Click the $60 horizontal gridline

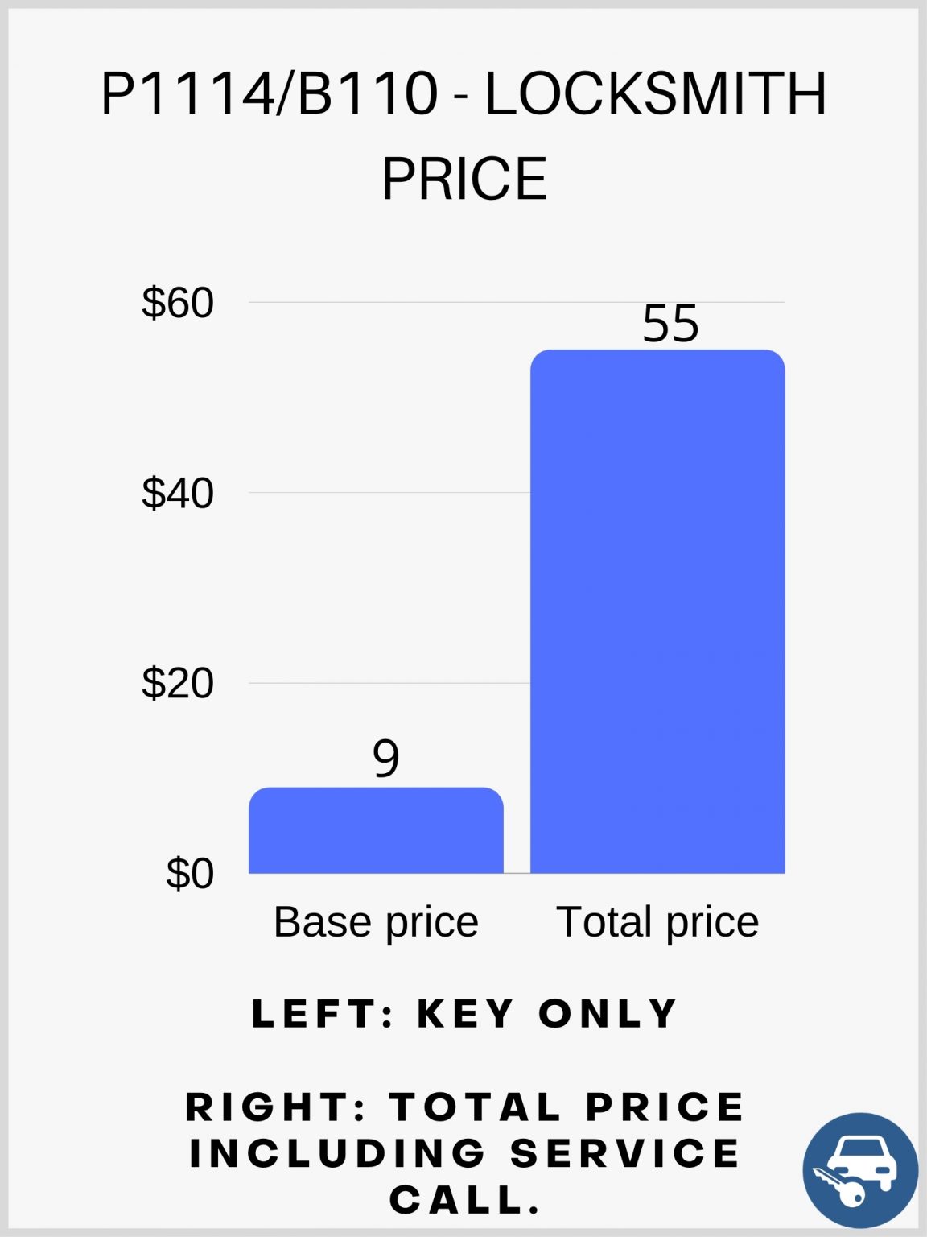[x=517, y=303]
